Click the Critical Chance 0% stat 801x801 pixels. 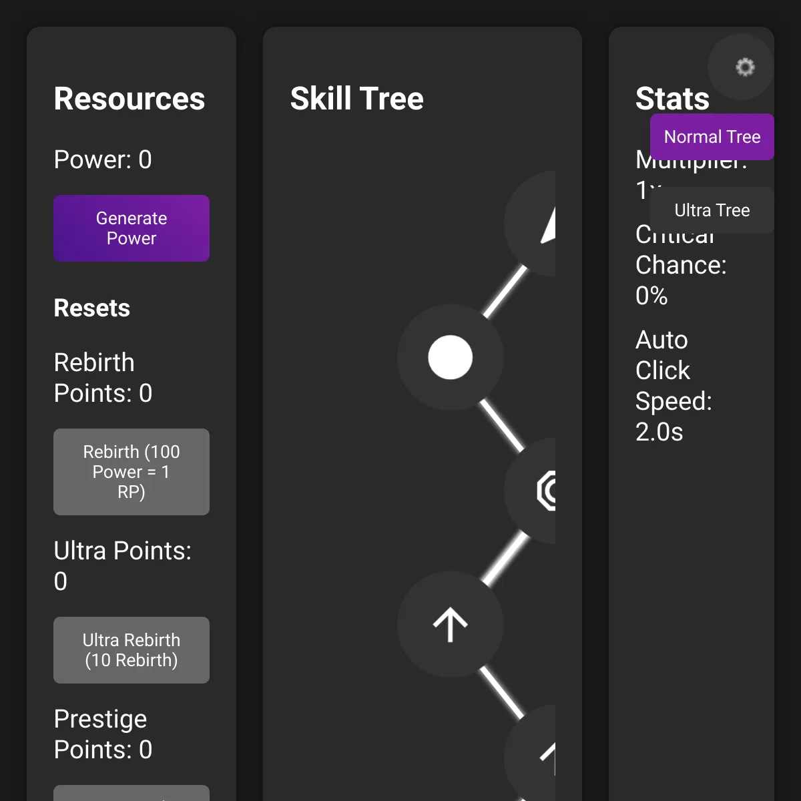[x=681, y=265]
